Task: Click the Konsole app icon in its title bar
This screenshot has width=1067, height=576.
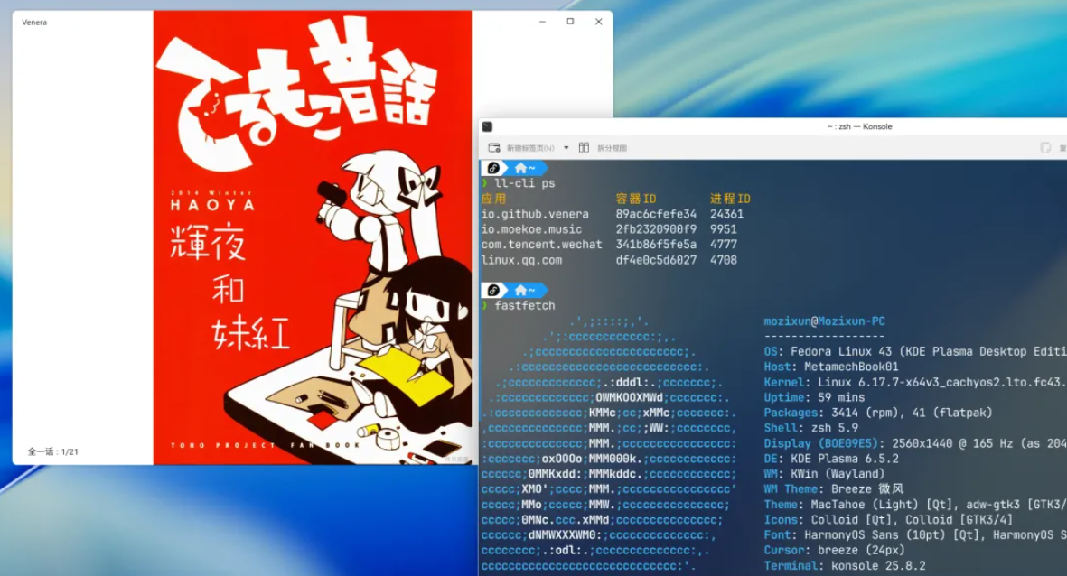Action: pyautogui.click(x=487, y=126)
